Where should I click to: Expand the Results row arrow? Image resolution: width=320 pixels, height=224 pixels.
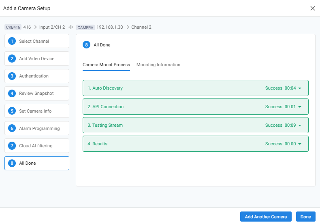pos(300,144)
